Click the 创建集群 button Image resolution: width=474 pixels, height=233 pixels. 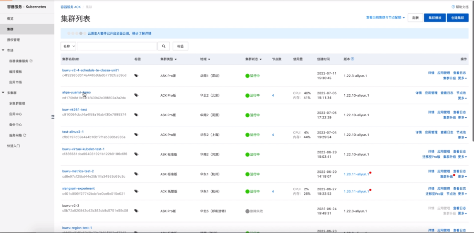coord(458,18)
